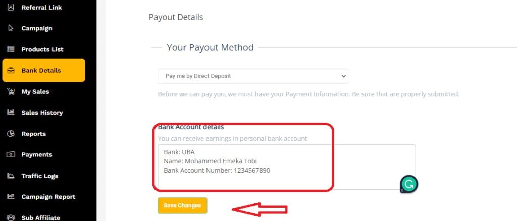This screenshot has width=517, height=221.
Task: Click the Traffic Logs graph icon
Action: tap(11, 176)
